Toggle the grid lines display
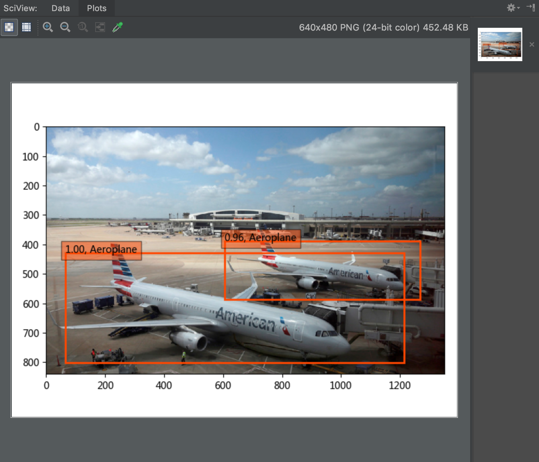The height and width of the screenshot is (462, 539). pos(26,27)
